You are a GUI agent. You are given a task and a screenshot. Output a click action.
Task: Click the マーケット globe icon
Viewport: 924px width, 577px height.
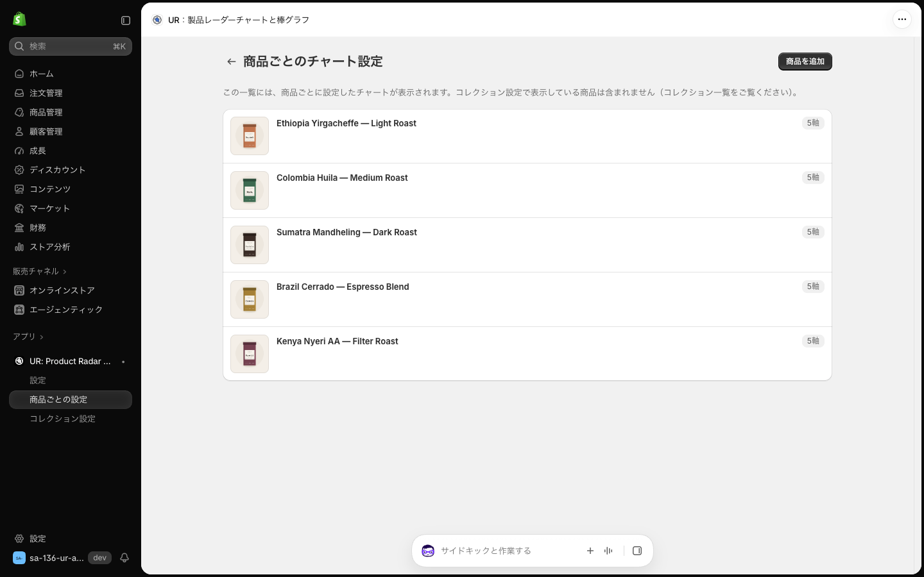pos(19,208)
